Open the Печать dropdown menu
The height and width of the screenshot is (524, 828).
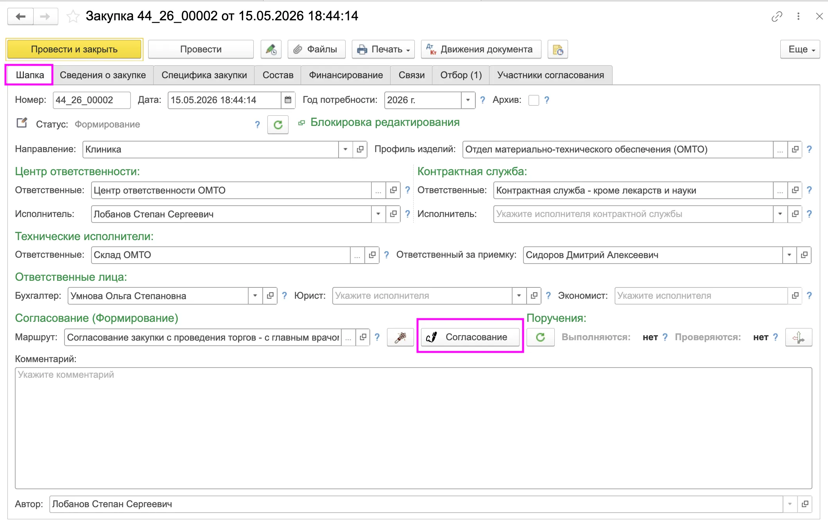(x=384, y=49)
